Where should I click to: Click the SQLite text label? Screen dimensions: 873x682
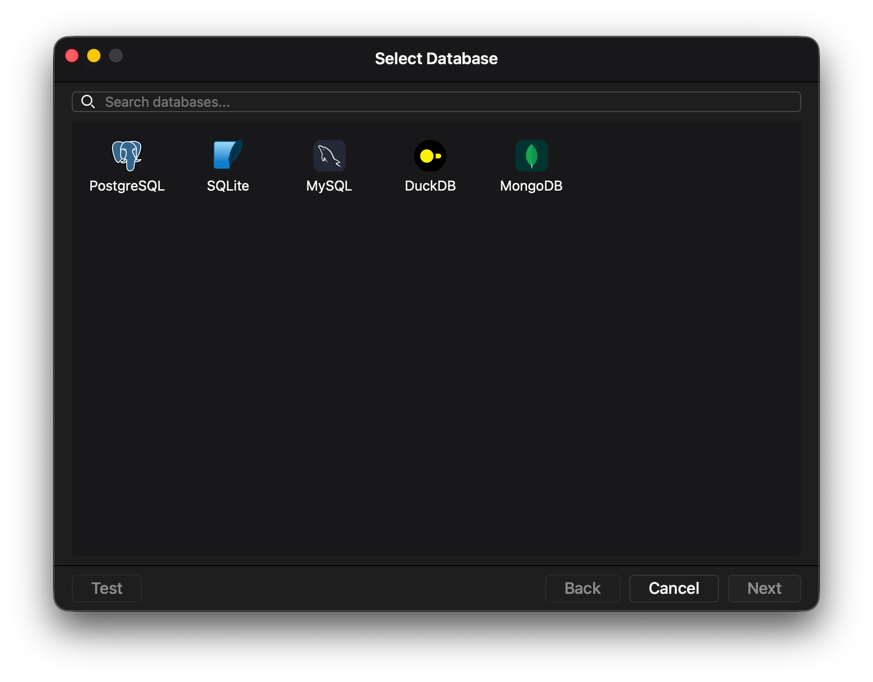[228, 186]
